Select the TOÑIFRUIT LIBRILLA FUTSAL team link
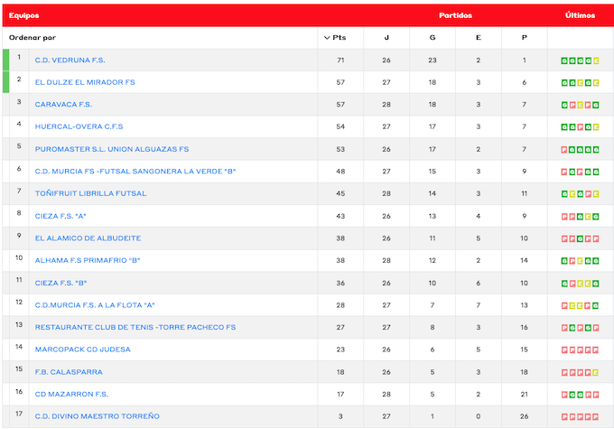The image size is (614, 429). pyautogui.click(x=90, y=193)
